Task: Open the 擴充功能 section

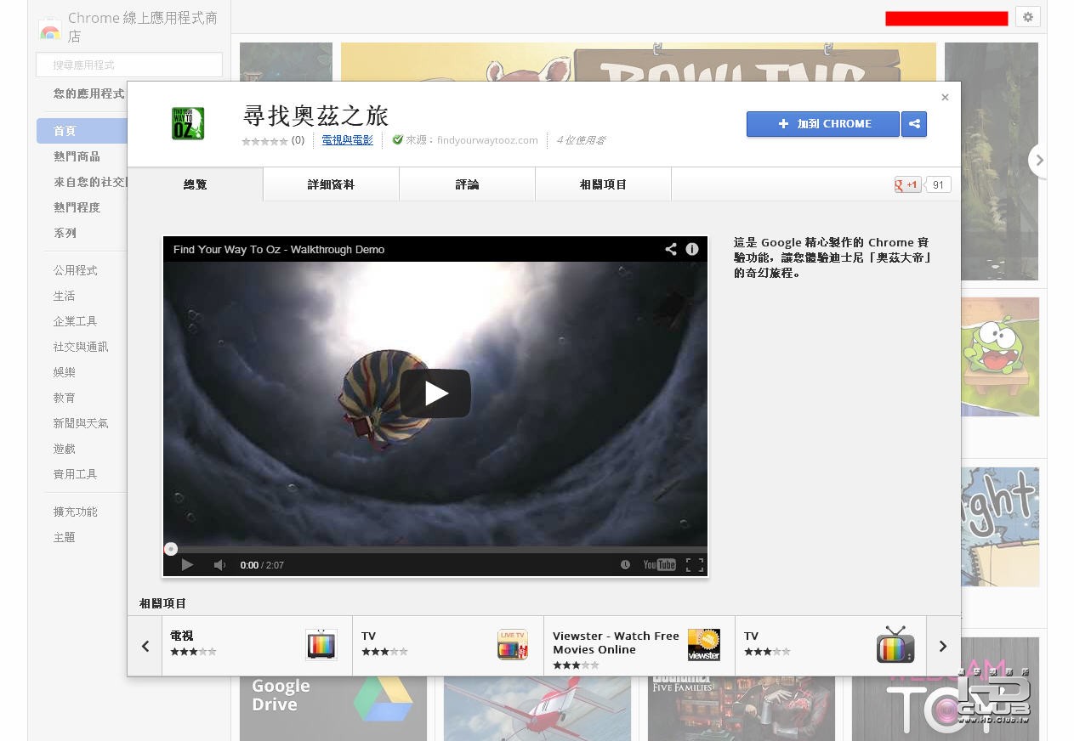Action: (x=76, y=512)
